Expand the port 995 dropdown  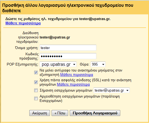[98, 64]
